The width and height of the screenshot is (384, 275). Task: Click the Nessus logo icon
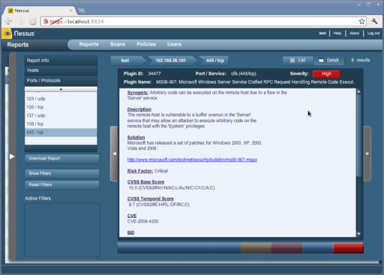pyautogui.click(x=7, y=34)
